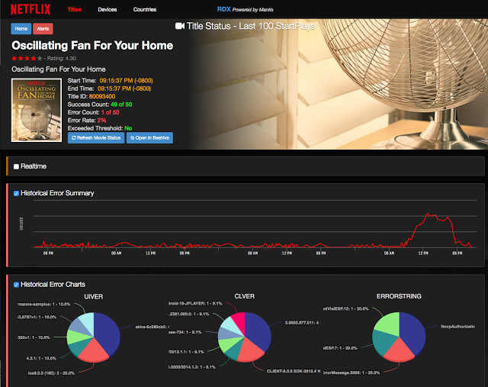Enable the Realtime checkbox
This screenshot has width=488, height=387.
coord(16,166)
